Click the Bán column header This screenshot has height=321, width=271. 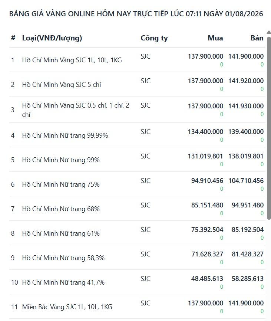tap(257, 38)
